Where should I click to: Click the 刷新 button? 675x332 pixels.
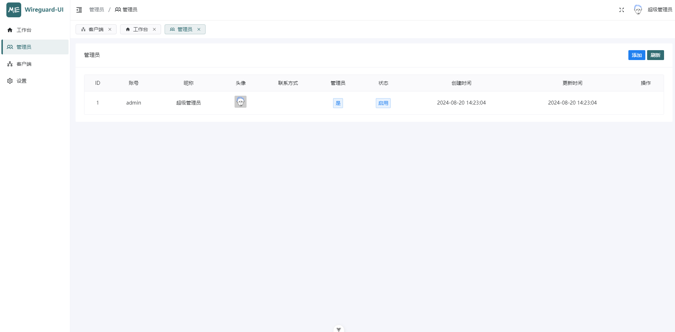pyautogui.click(x=655, y=55)
